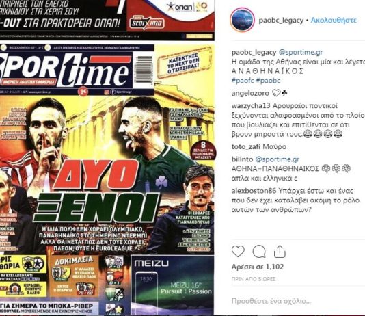Image resolution: width=365 pixels, height=316 pixels.
Task: Click paobc_legacy username in caption
Action: pyautogui.click(x=254, y=53)
